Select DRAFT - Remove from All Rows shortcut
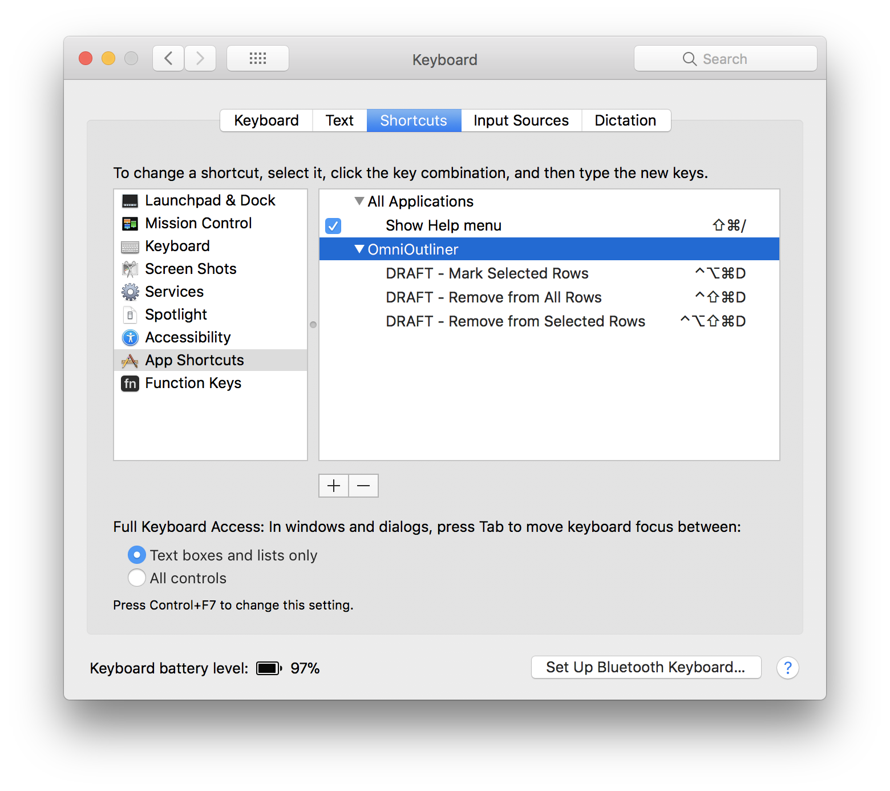 pos(493,297)
